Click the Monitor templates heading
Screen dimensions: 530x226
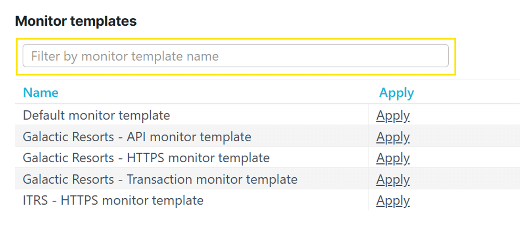(76, 21)
